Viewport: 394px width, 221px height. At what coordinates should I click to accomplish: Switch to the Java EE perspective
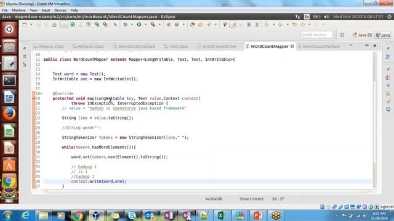click(362, 35)
